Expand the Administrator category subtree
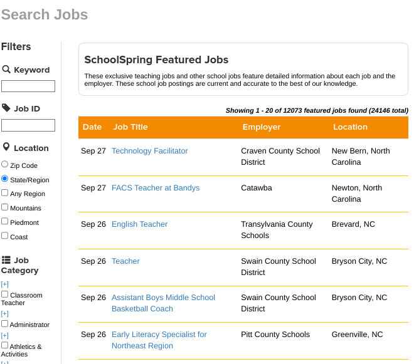The width and height of the screenshot is (414, 364). (x=5, y=314)
